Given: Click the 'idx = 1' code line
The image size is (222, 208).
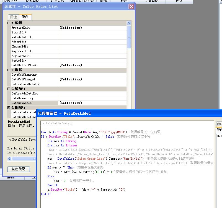Looking at the screenshot, I should pos(74,181).
